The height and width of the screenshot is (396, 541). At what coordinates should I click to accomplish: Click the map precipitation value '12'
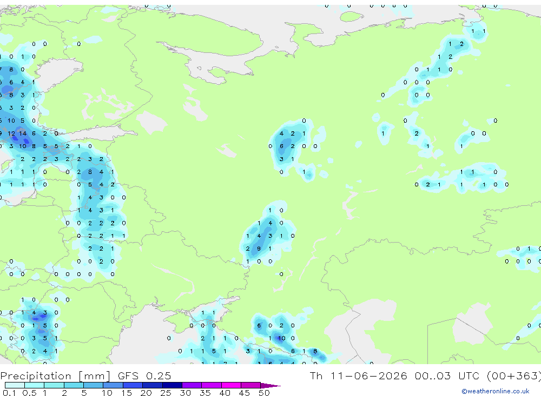point(11,133)
